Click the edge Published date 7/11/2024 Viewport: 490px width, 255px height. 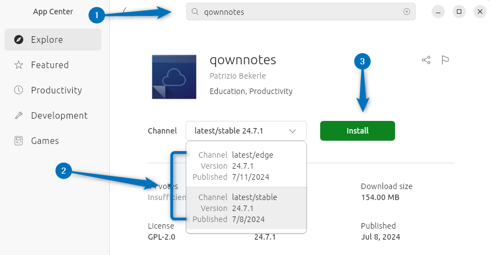point(251,177)
